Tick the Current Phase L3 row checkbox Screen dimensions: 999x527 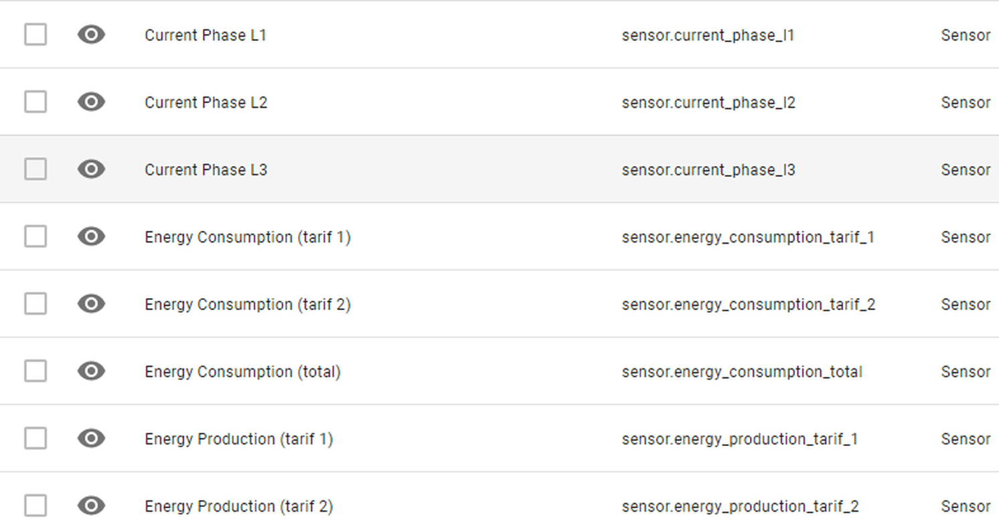[x=35, y=169]
